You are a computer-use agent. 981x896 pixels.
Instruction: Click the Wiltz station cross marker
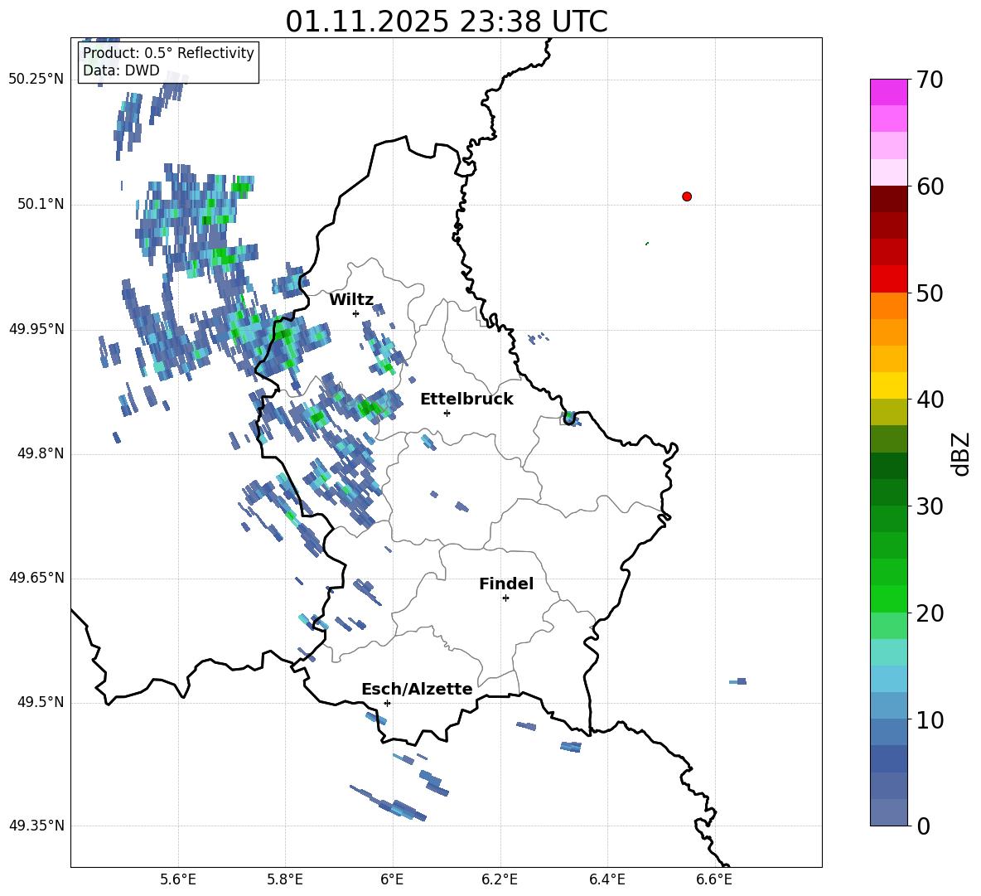[356, 313]
